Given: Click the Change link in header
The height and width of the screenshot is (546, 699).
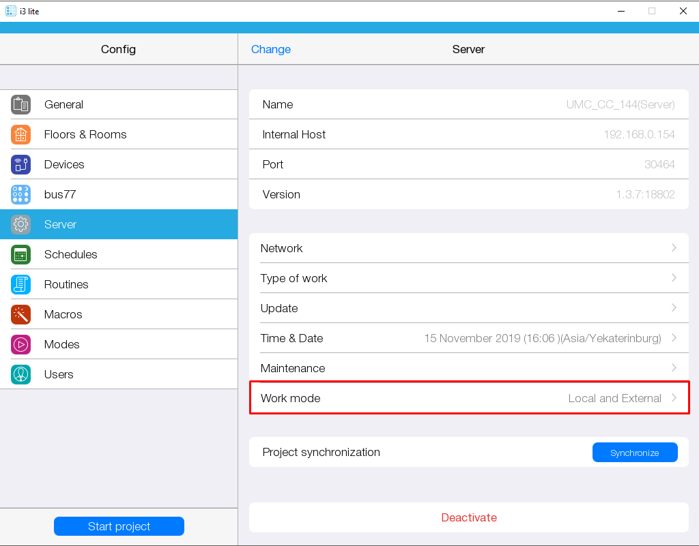Looking at the screenshot, I should coord(271,49).
